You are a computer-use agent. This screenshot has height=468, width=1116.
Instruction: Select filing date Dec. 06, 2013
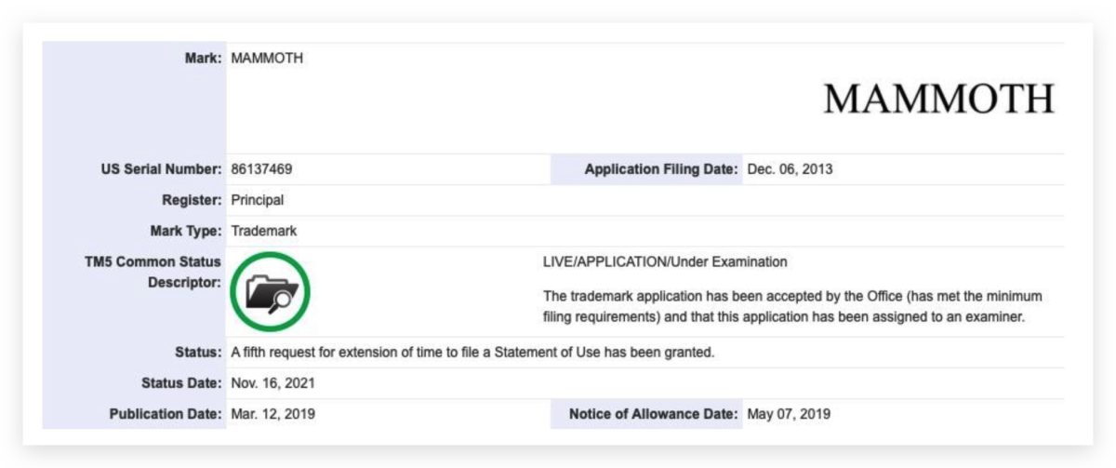(790, 169)
